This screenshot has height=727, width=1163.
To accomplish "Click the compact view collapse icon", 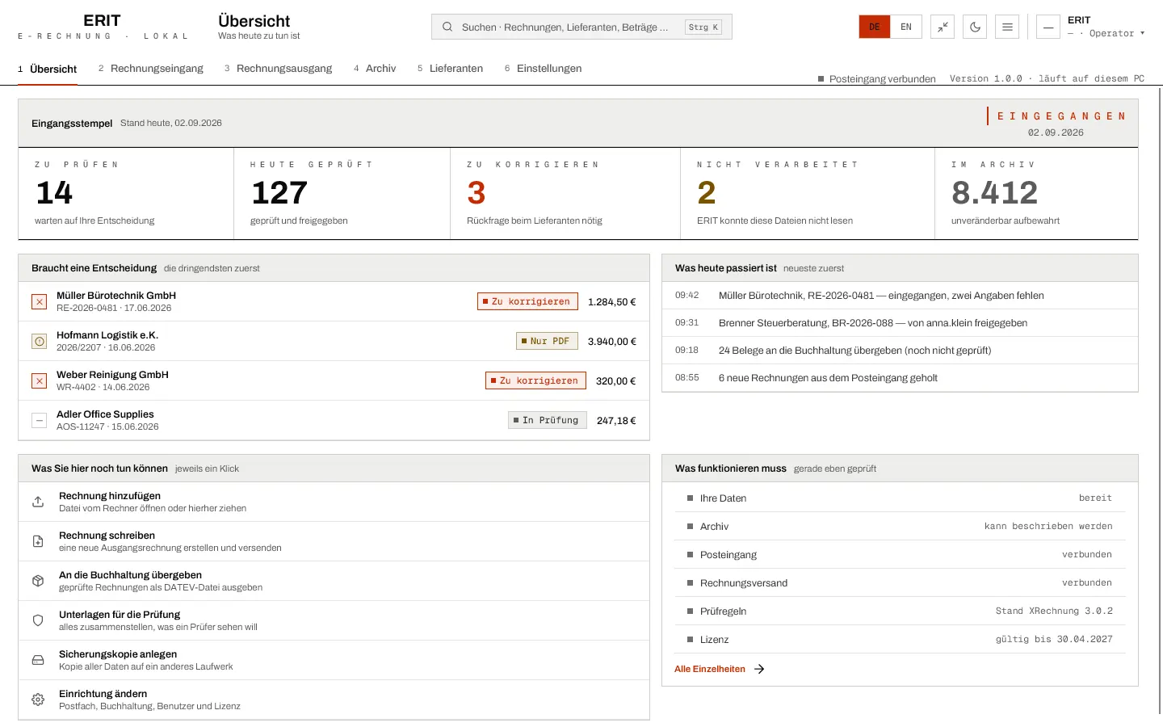I will point(943,27).
